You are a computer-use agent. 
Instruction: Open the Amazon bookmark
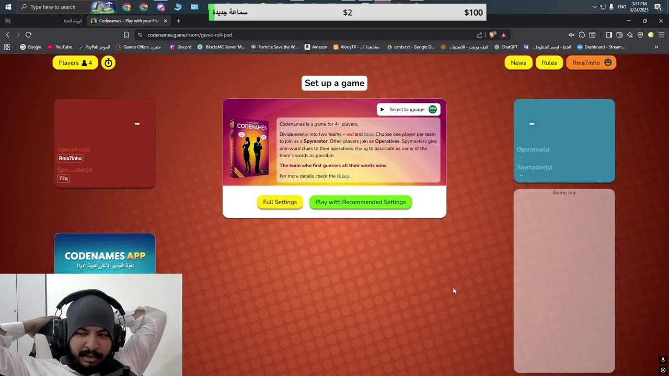point(316,47)
